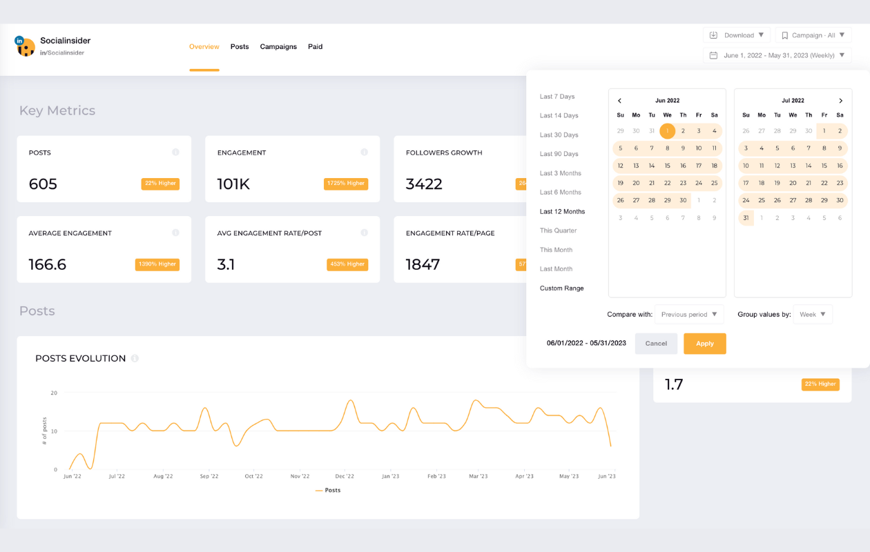
Task: Click the calendar icon in date selector
Action: pyautogui.click(x=714, y=55)
